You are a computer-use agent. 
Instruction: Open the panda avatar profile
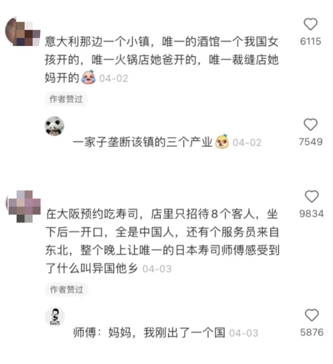(x=54, y=126)
